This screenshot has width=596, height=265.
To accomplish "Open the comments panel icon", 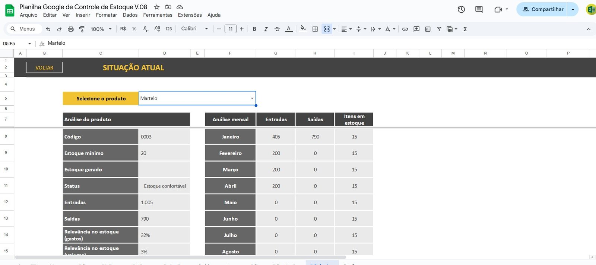I will pyautogui.click(x=479, y=9).
